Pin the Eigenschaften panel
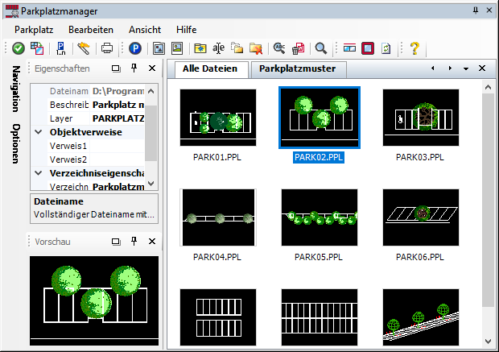Viewport: 499px width, 352px height. pyautogui.click(x=134, y=68)
